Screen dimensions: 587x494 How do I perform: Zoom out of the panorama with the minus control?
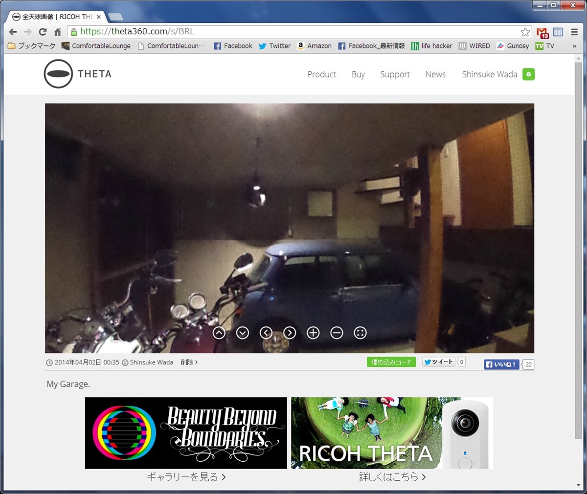point(337,333)
